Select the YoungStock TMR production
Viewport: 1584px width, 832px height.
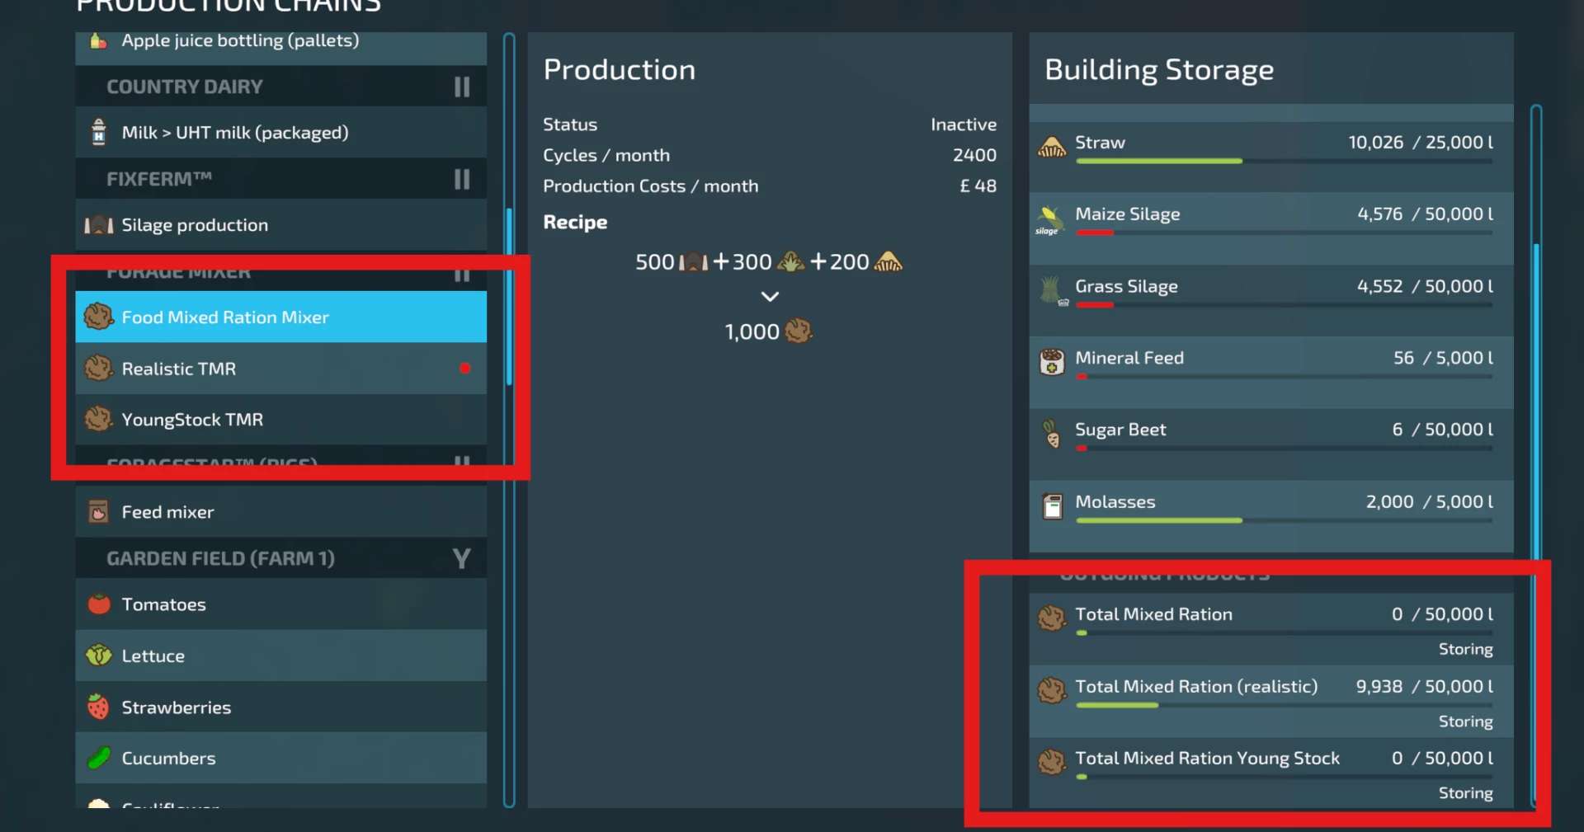[x=280, y=420]
